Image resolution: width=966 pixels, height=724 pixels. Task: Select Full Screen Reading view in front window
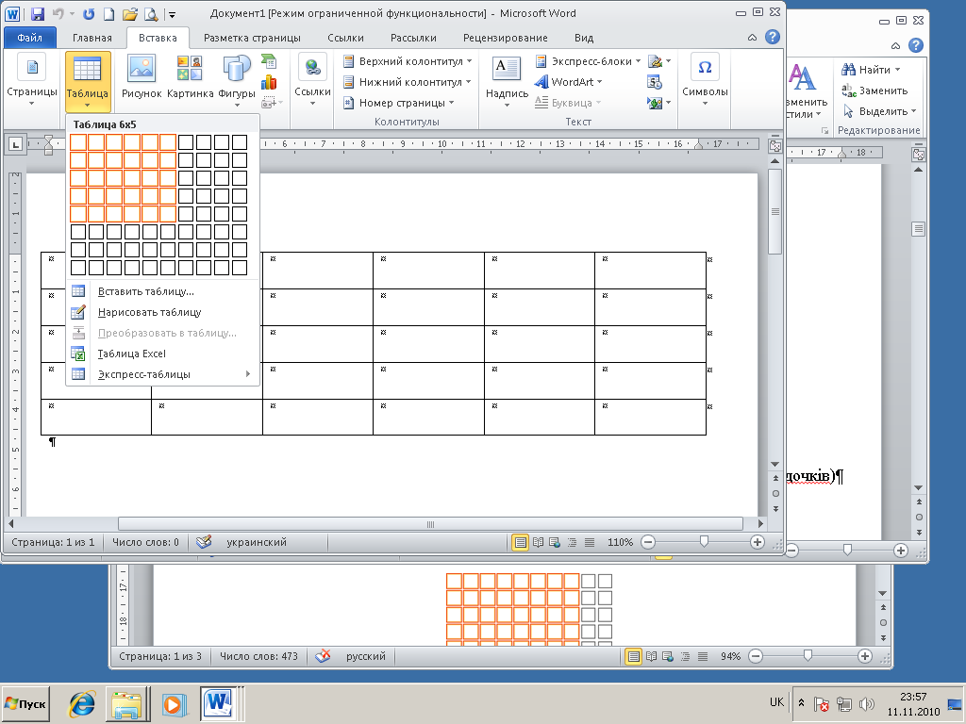pos(538,542)
